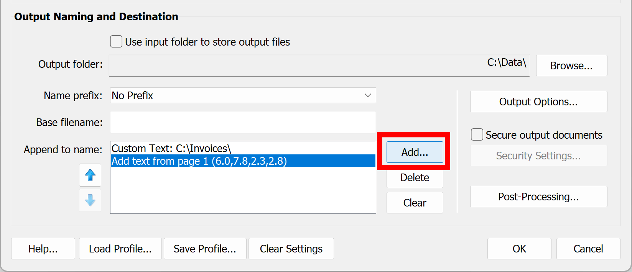Confirm the dialog with OK

click(519, 249)
